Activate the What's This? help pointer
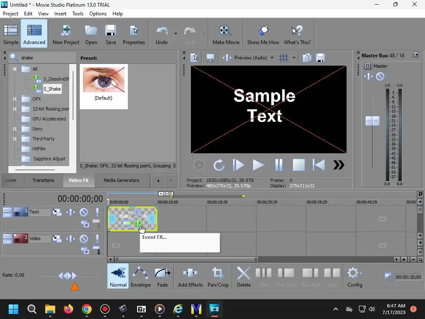The width and height of the screenshot is (425, 319). click(x=297, y=34)
